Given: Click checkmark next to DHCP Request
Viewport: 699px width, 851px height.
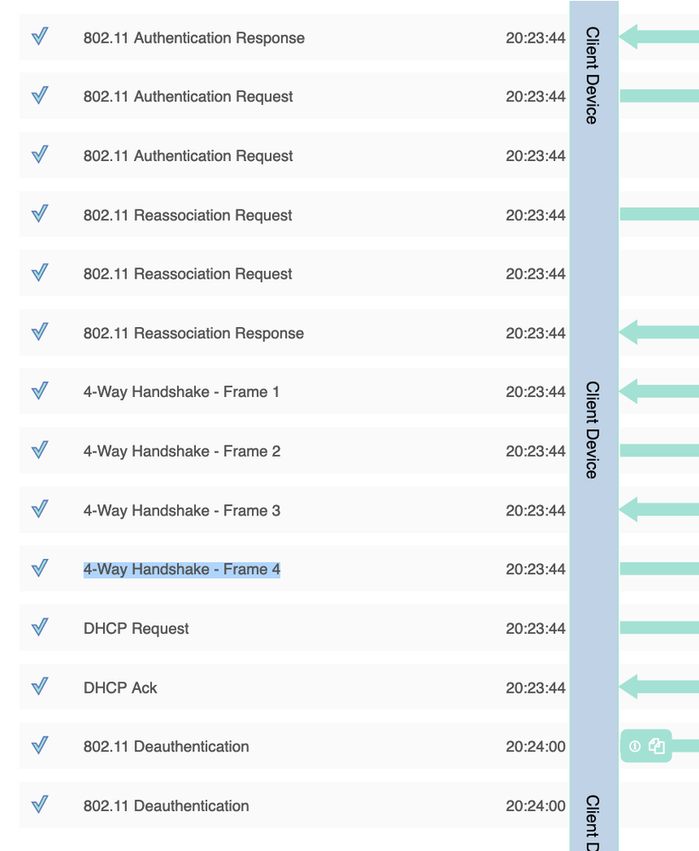Looking at the screenshot, I should coord(39,628).
